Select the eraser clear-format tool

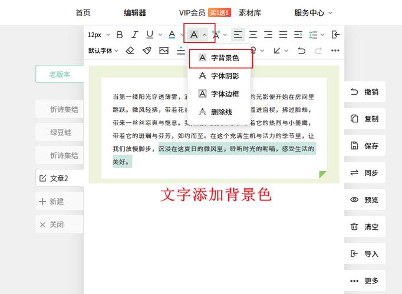130,51
